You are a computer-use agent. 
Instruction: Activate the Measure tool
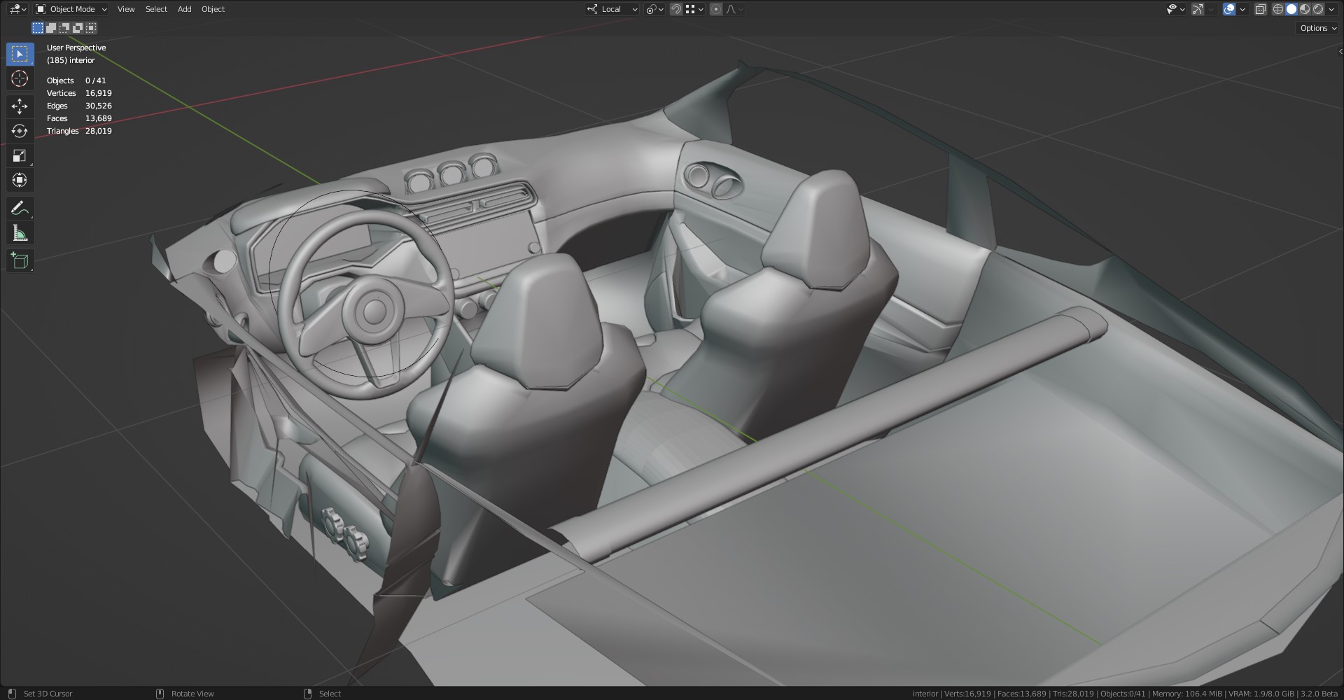click(20, 233)
